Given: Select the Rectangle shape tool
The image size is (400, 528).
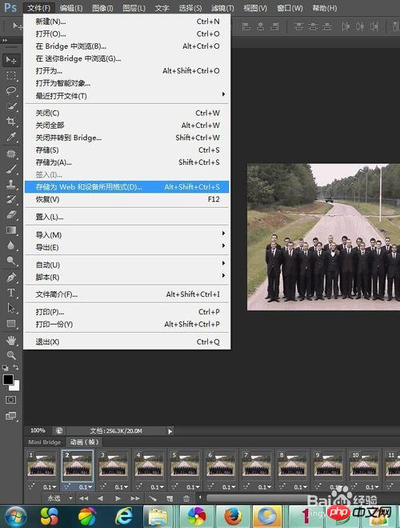Looking at the screenshot, I should (11, 323).
